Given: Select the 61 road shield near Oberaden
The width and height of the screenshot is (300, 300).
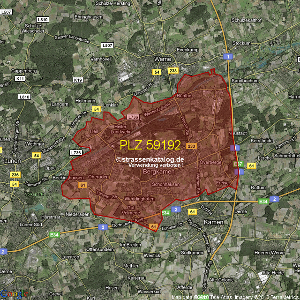Looking at the screenshot, I should [x=83, y=186].
